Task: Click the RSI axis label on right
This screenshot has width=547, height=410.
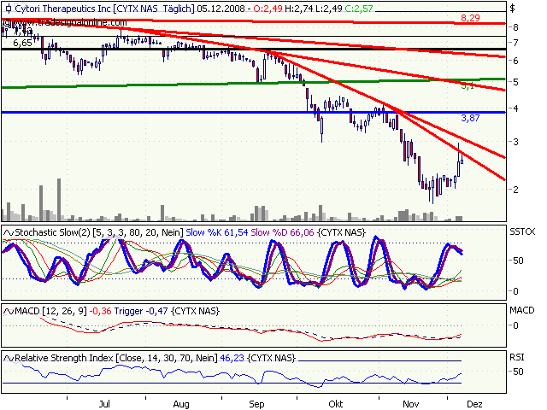Action: click(516, 357)
